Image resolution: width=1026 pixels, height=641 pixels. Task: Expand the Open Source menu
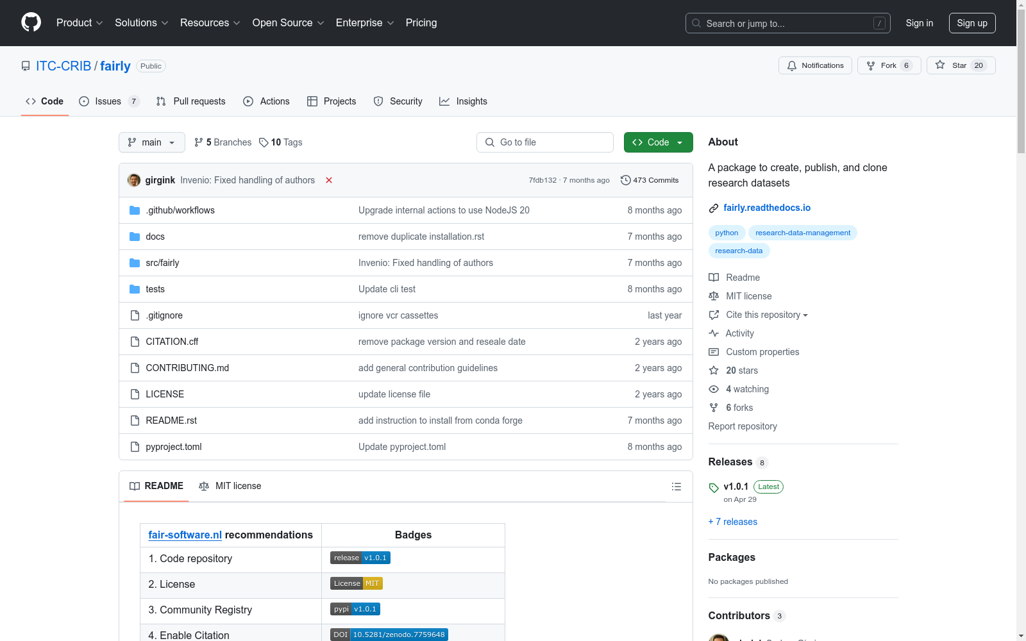point(289,22)
